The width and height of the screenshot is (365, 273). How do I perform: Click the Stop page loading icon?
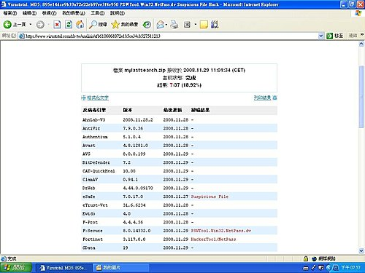click(57, 25)
